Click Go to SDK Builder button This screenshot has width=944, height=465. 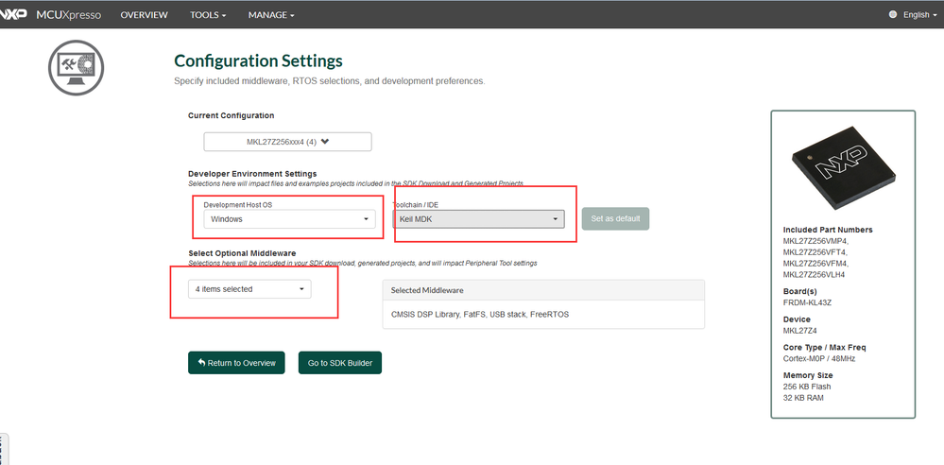pos(340,363)
